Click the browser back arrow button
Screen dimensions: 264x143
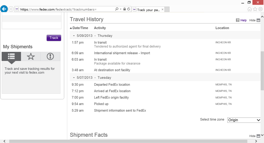click(4, 9)
